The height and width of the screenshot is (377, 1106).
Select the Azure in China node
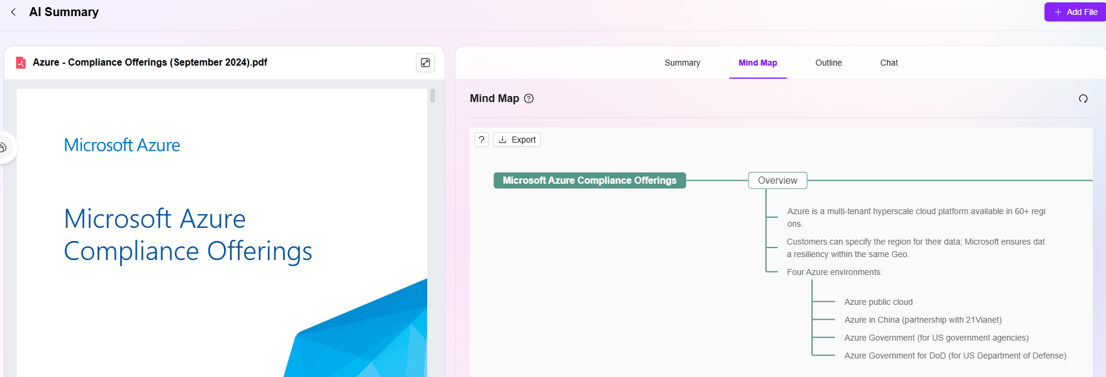click(923, 320)
